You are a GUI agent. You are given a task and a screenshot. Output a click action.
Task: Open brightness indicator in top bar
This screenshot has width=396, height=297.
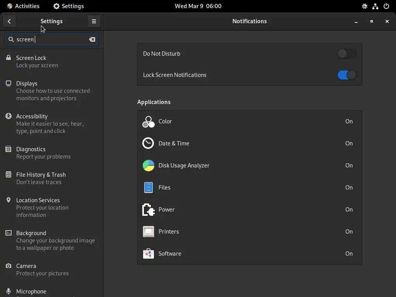click(x=364, y=6)
